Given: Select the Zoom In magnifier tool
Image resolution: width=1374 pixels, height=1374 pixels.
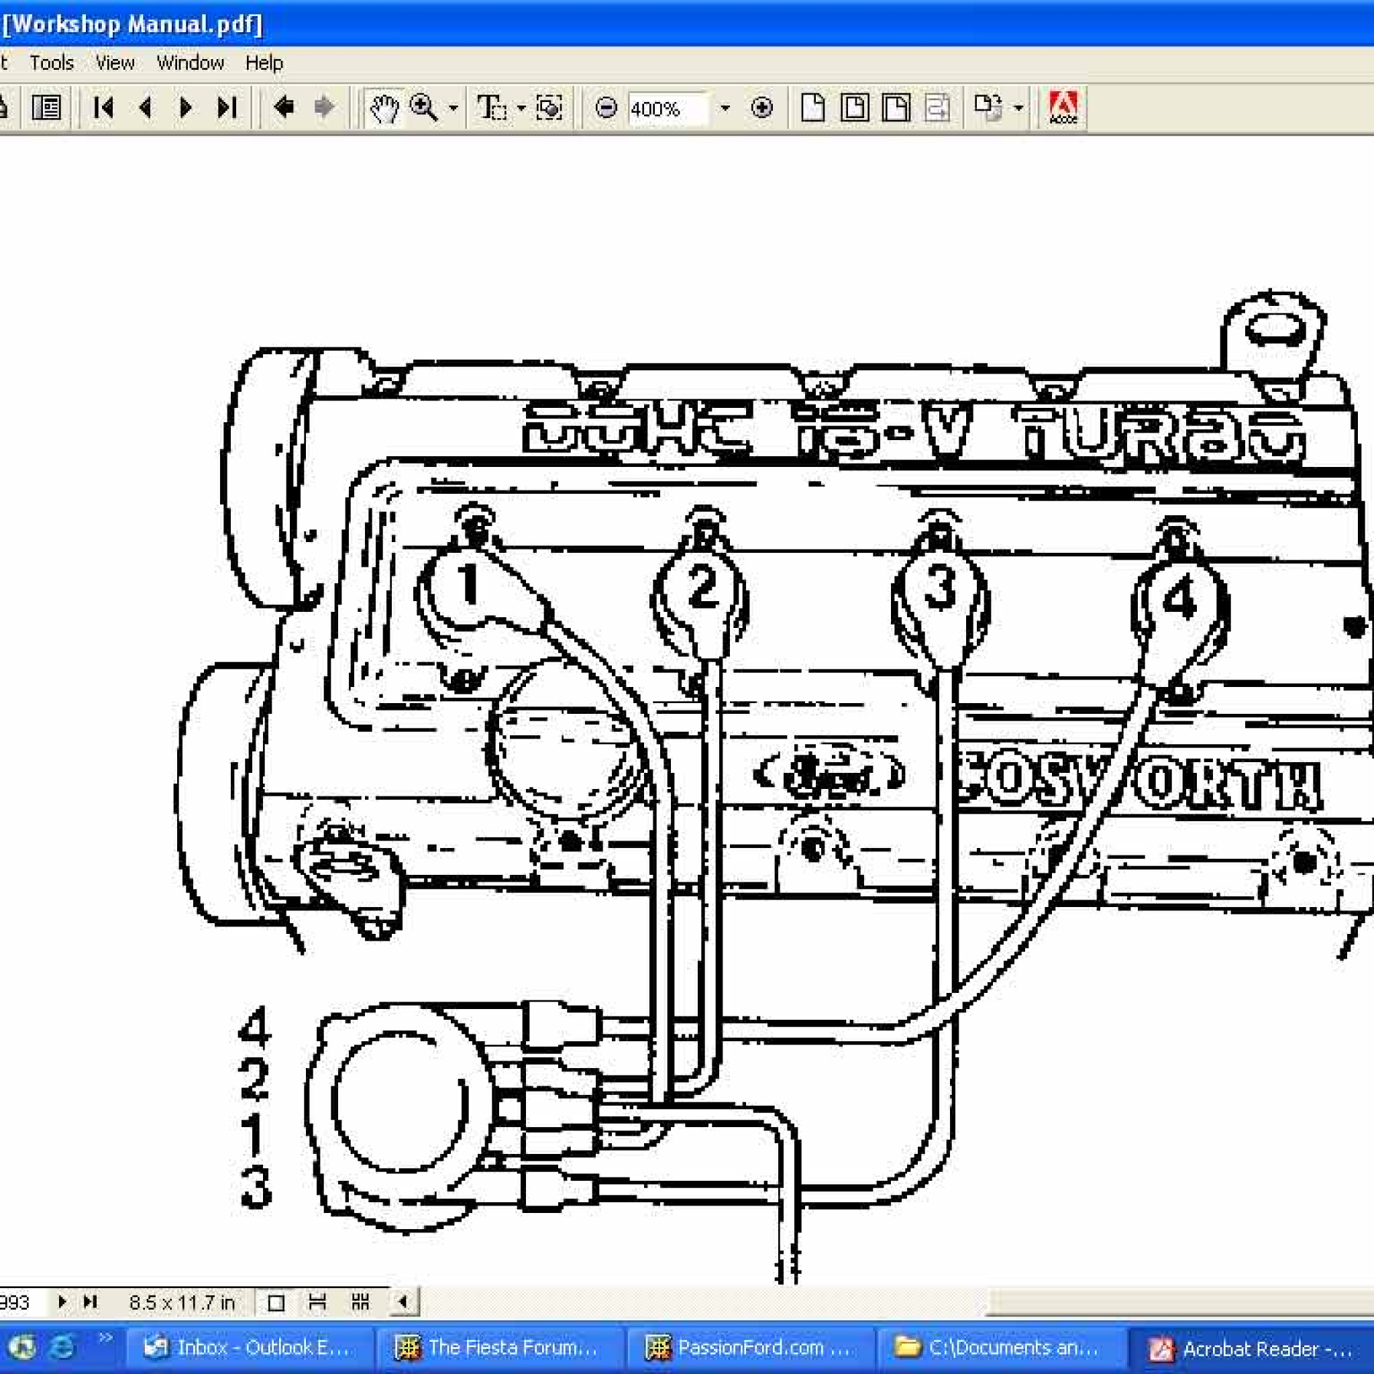Looking at the screenshot, I should coord(425,108).
